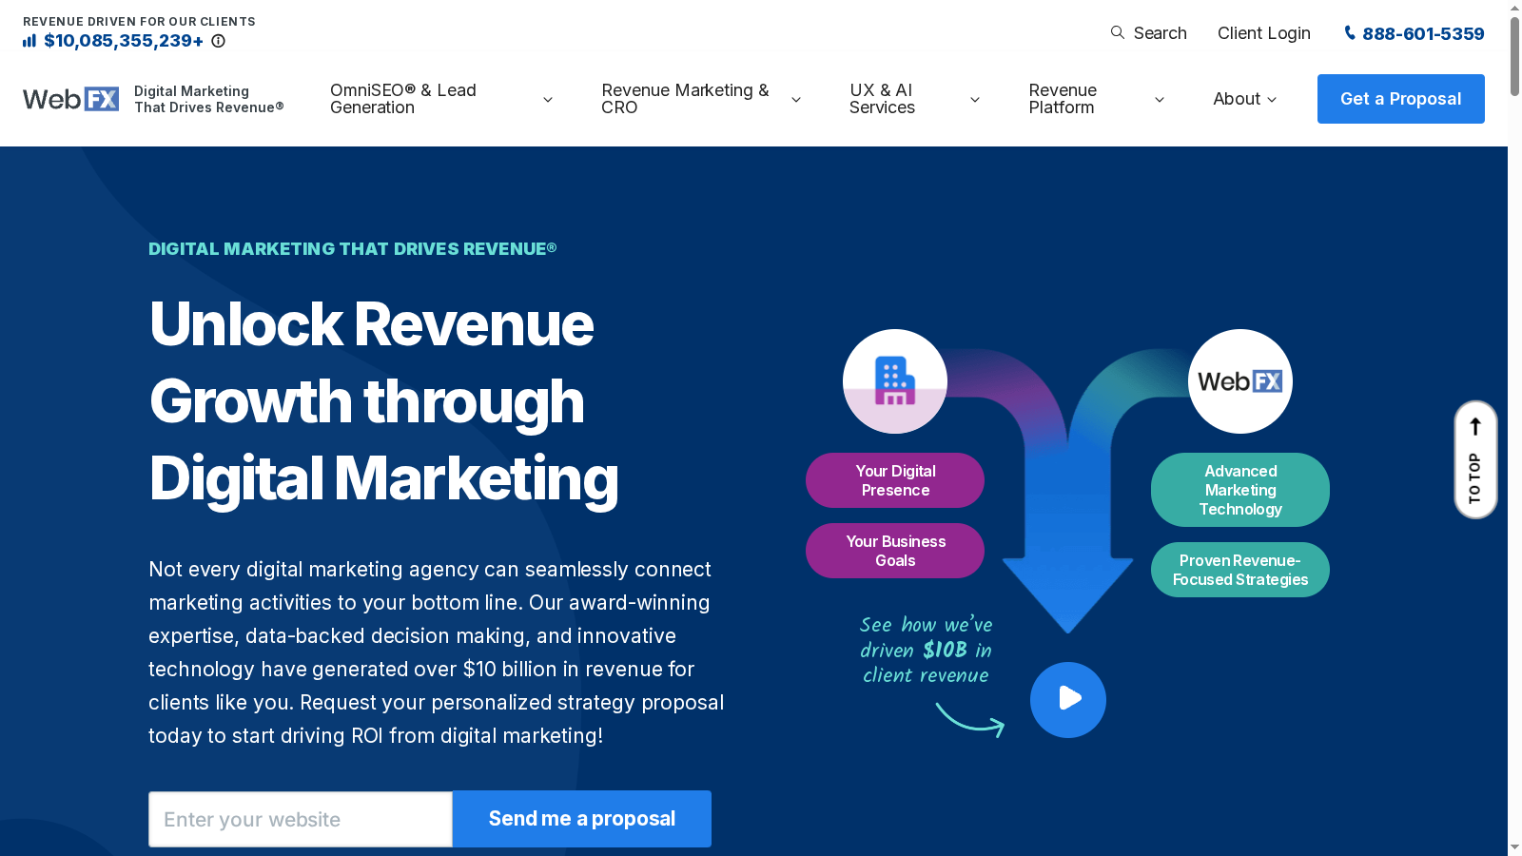Expand the UX & AI Services menu chevron

pyautogui.click(x=974, y=99)
